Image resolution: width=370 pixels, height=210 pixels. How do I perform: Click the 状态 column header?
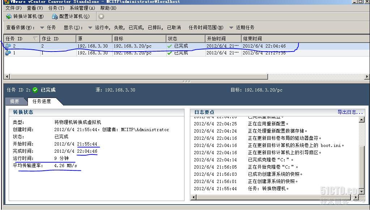click(x=186, y=39)
